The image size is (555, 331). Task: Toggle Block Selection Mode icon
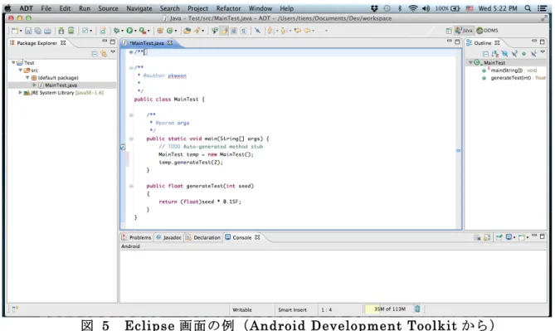point(234,31)
